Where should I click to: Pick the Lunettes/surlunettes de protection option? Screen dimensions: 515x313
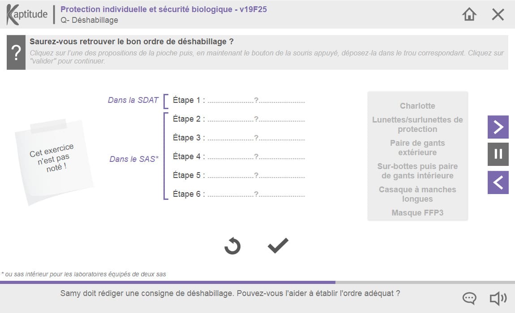417,124
